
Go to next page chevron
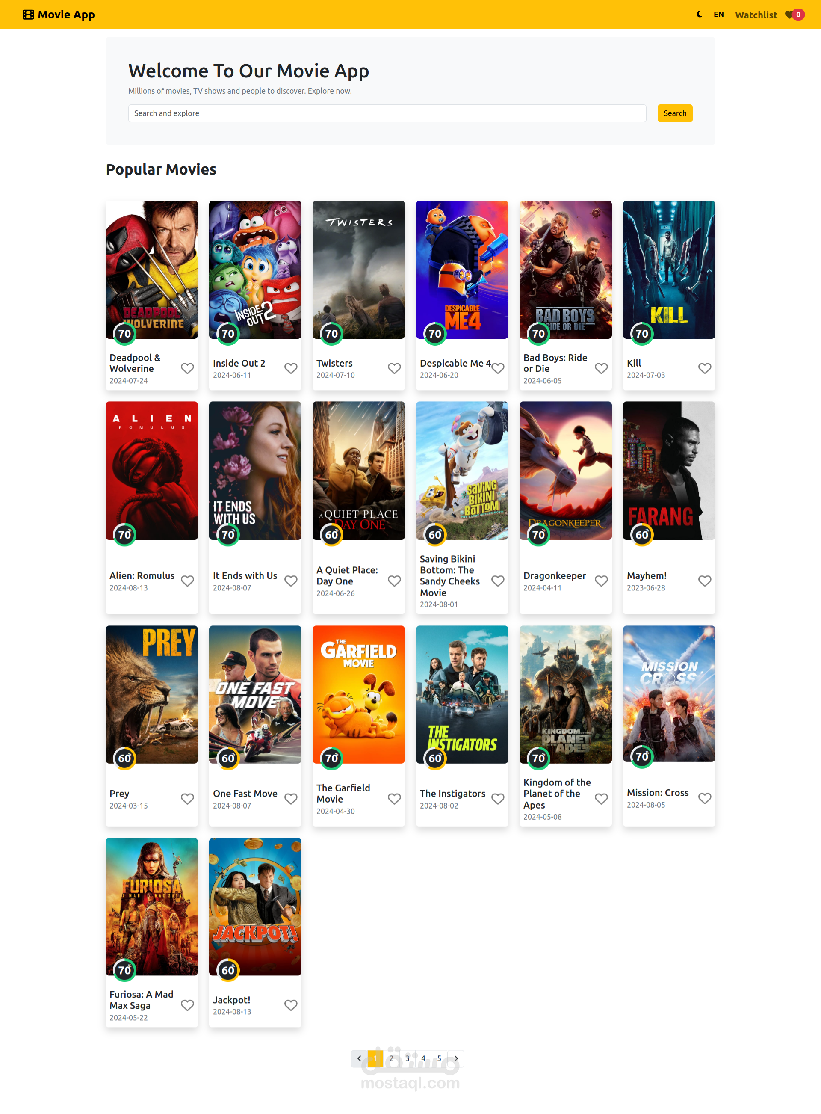456,1058
